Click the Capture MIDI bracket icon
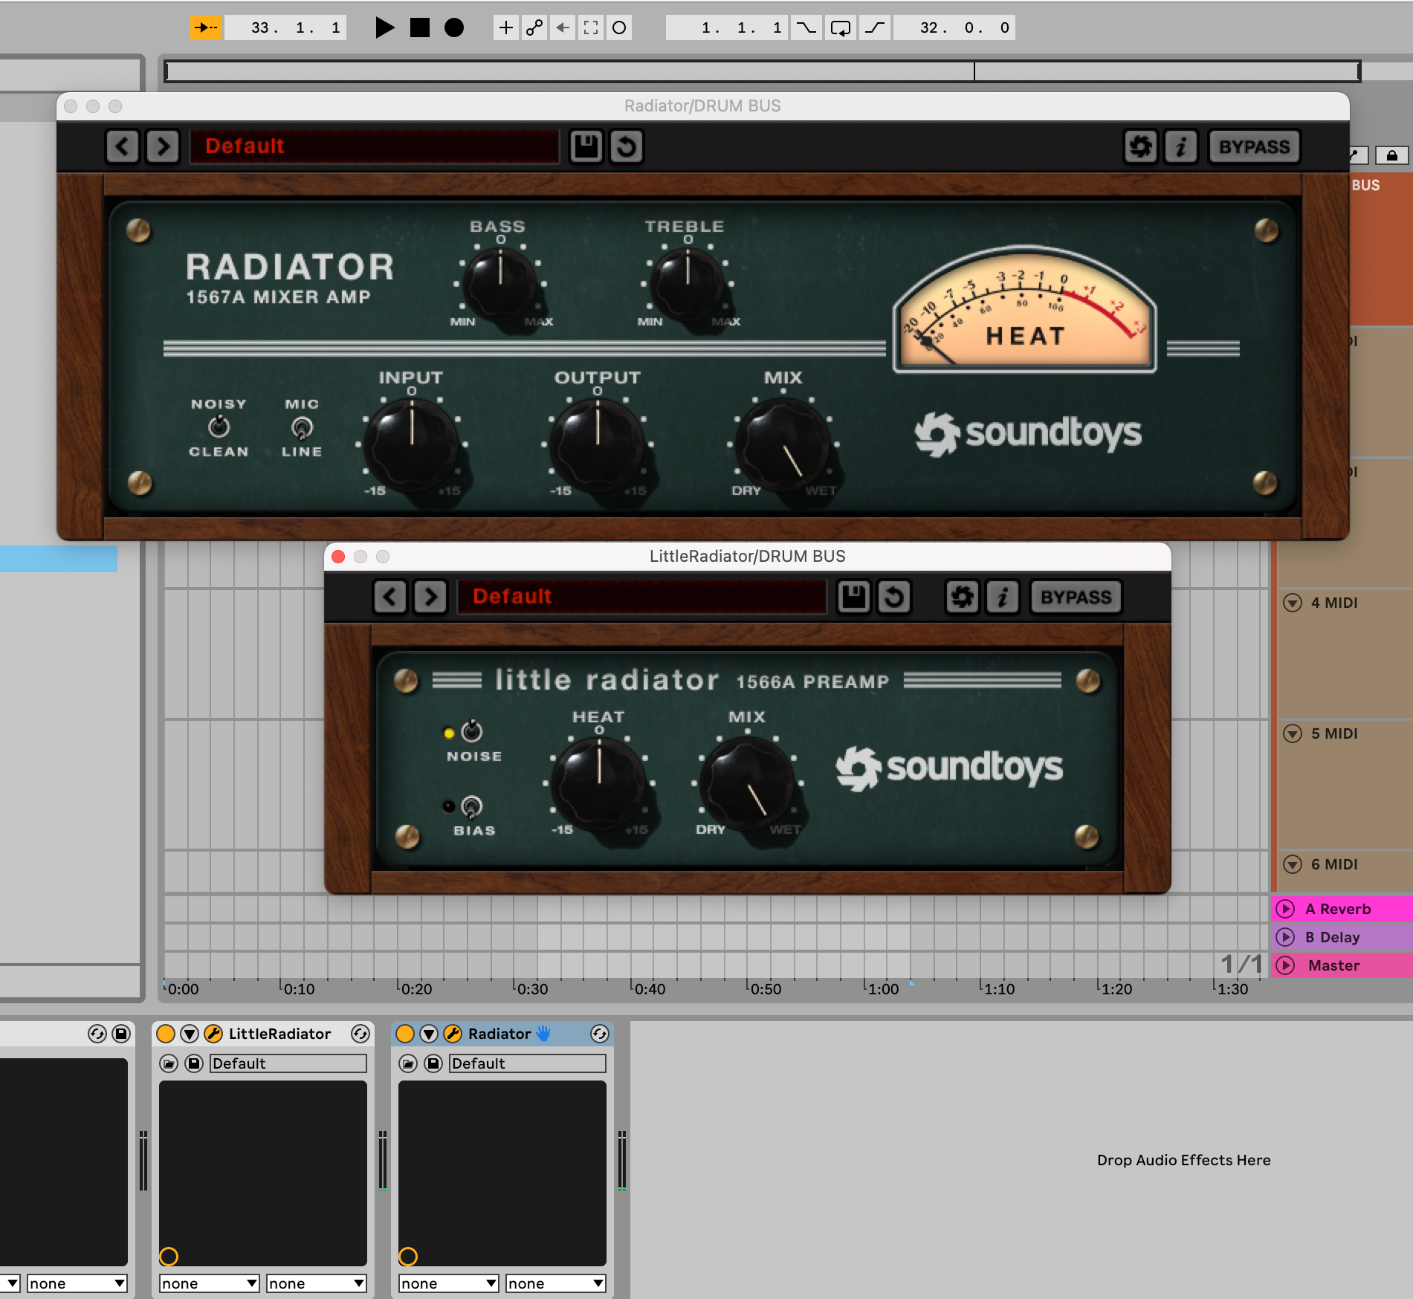Image resolution: width=1413 pixels, height=1299 pixels. [591, 27]
